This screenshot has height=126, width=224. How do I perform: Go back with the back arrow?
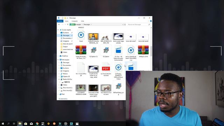click(x=59, y=24)
